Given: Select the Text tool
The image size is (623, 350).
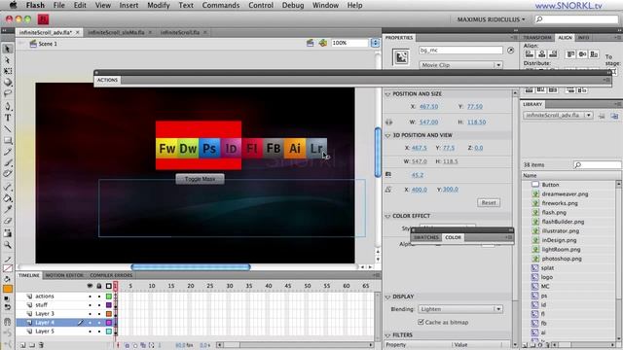Looking at the screenshot, I should (x=7, y=118).
